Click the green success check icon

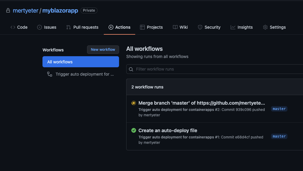(x=133, y=130)
